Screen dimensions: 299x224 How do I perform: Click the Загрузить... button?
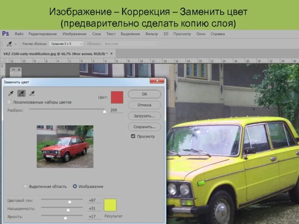[x=144, y=116]
